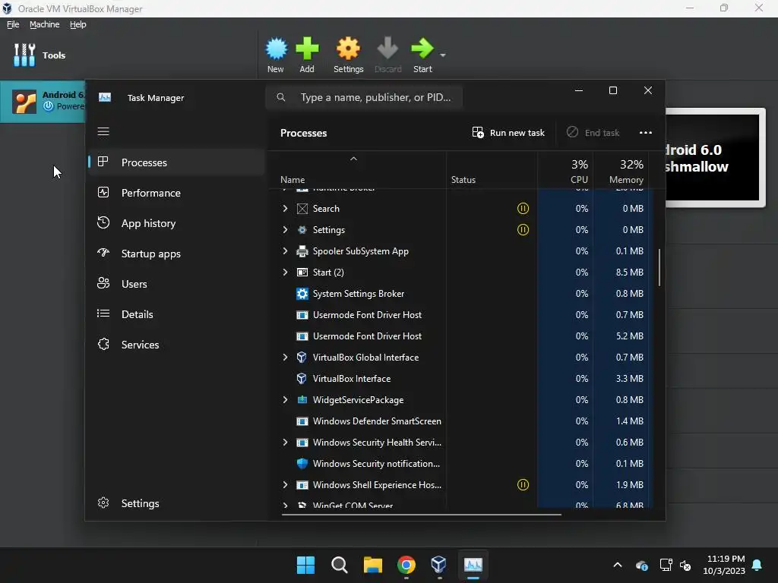Toggle the Task Manager hamburger navigation menu
The width and height of the screenshot is (778, 583).
pyautogui.click(x=103, y=131)
